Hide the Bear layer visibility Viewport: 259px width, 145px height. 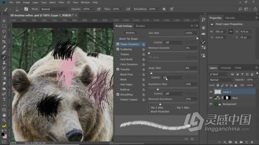pos(211,98)
